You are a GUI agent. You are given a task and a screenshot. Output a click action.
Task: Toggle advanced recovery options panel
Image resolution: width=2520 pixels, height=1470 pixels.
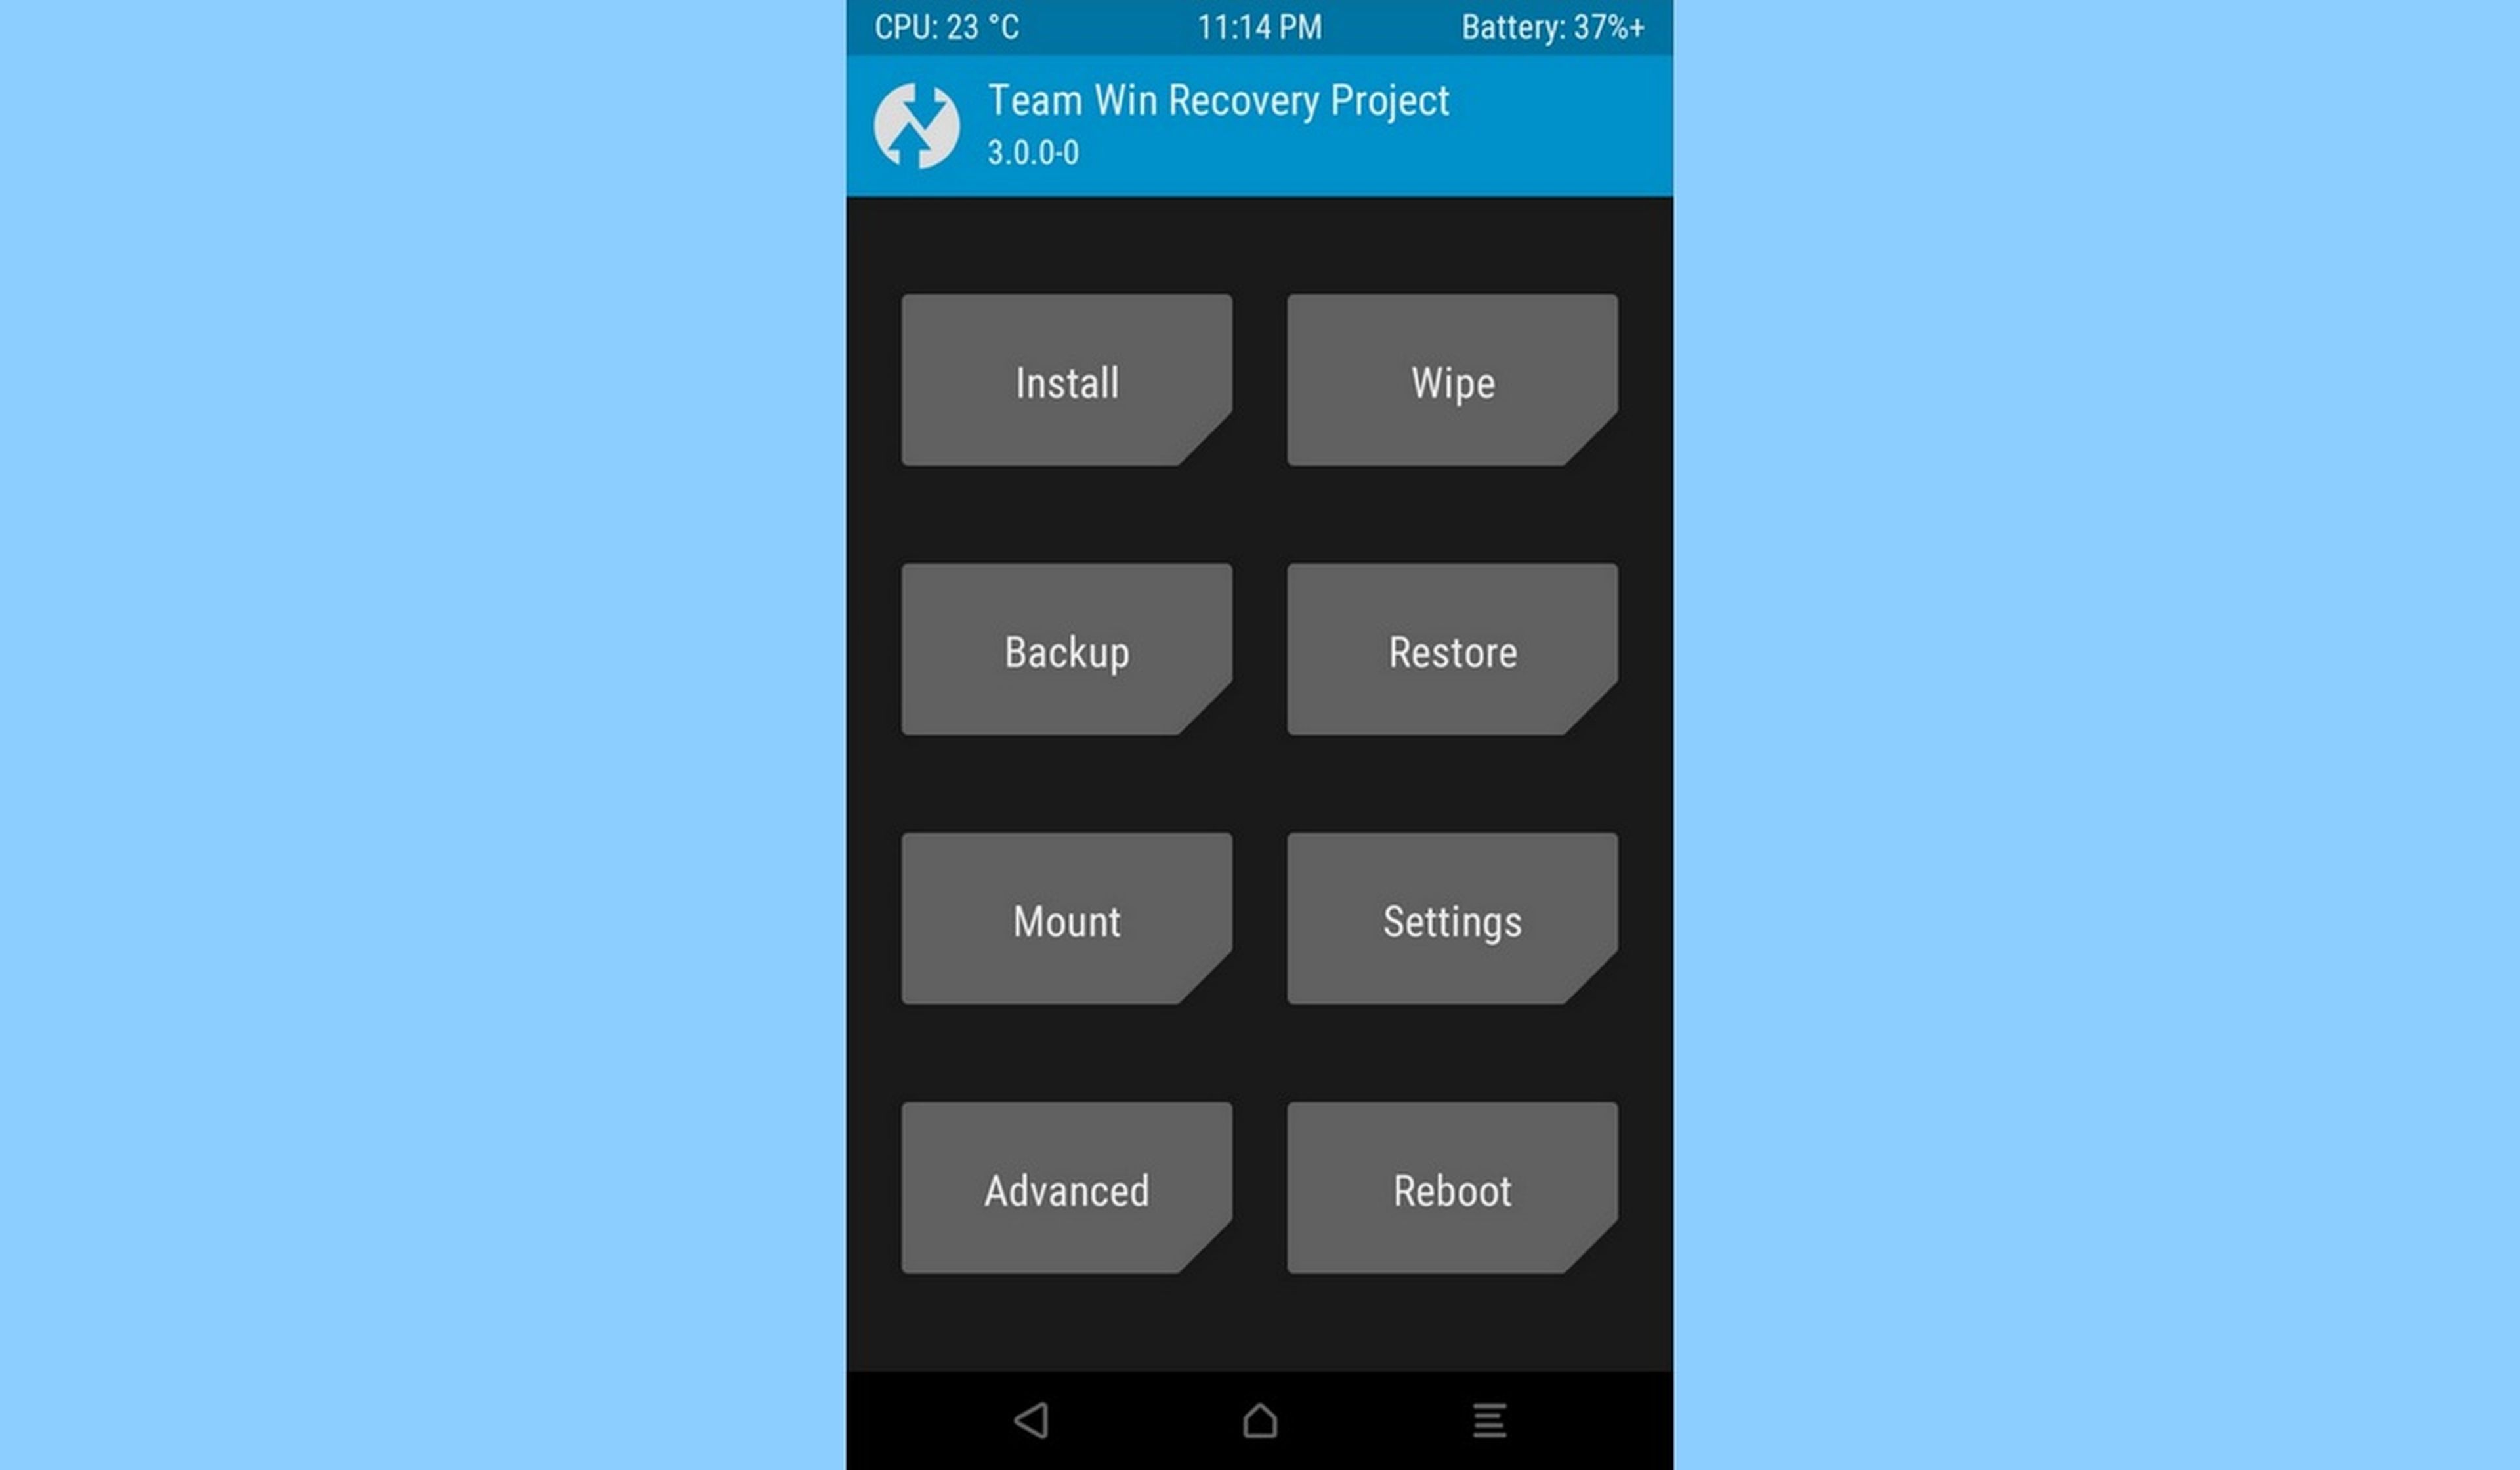[x=1066, y=1190]
